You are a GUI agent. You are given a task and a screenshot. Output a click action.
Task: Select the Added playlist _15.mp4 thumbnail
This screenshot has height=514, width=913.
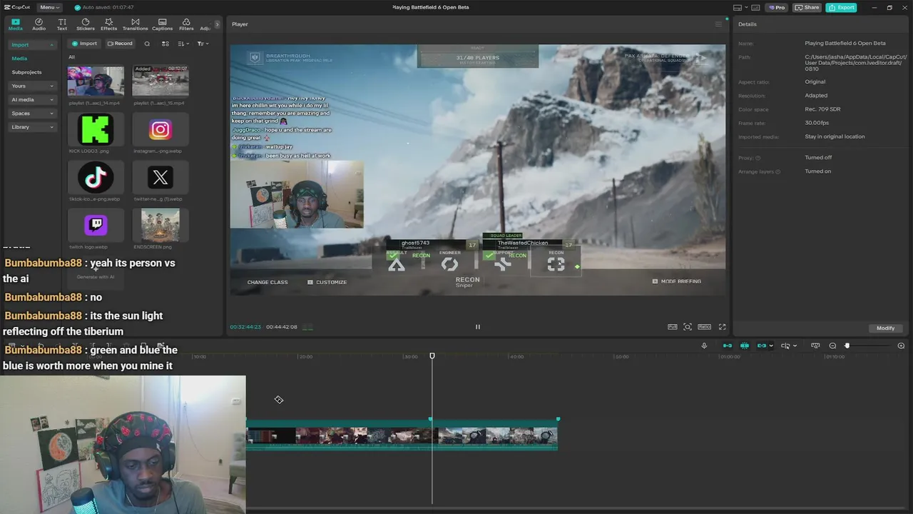160,81
